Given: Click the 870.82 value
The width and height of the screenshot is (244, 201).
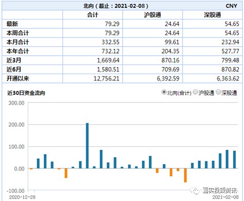Looking at the screenshot, I should 230,70.
